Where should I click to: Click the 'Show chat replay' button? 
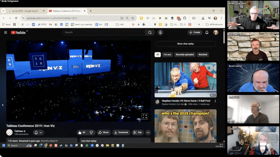pyautogui.click(x=185, y=44)
